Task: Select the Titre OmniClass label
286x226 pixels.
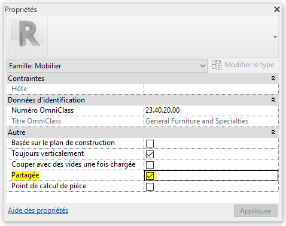Action: [x=36, y=121]
